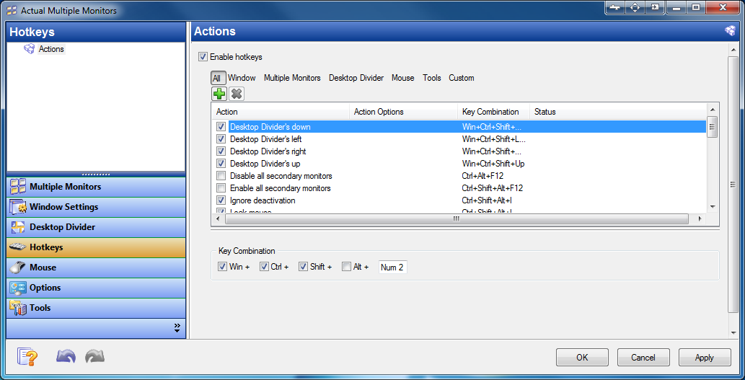
Task: Uncheck Desktop Divider's right action
Action: [221, 151]
